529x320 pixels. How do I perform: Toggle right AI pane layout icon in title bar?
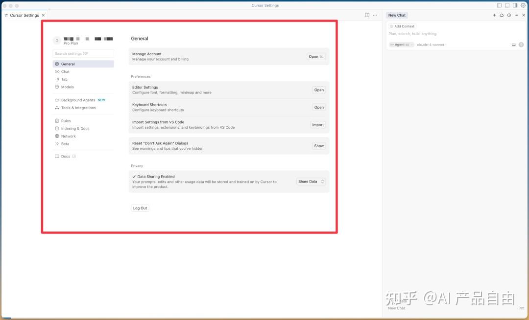click(x=515, y=5)
